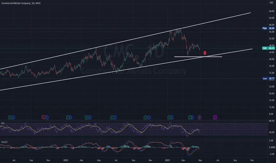Click the green earnings marker from late June 2021
The image size is (276, 163).
[x=10, y=117]
